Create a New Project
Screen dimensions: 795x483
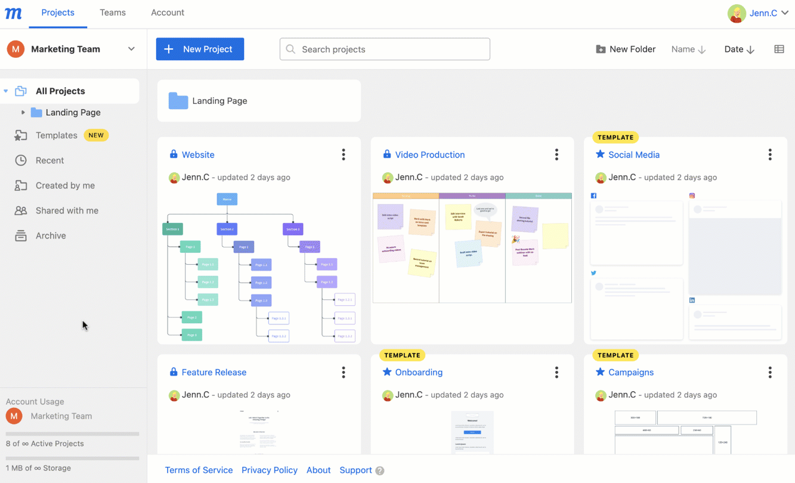click(x=200, y=49)
